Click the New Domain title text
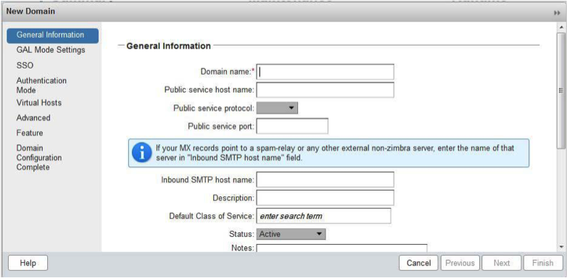Viewport: 567px width, 278px height. [x=30, y=12]
